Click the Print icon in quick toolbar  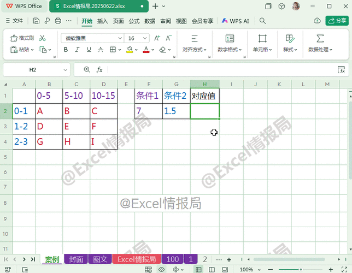(58, 21)
